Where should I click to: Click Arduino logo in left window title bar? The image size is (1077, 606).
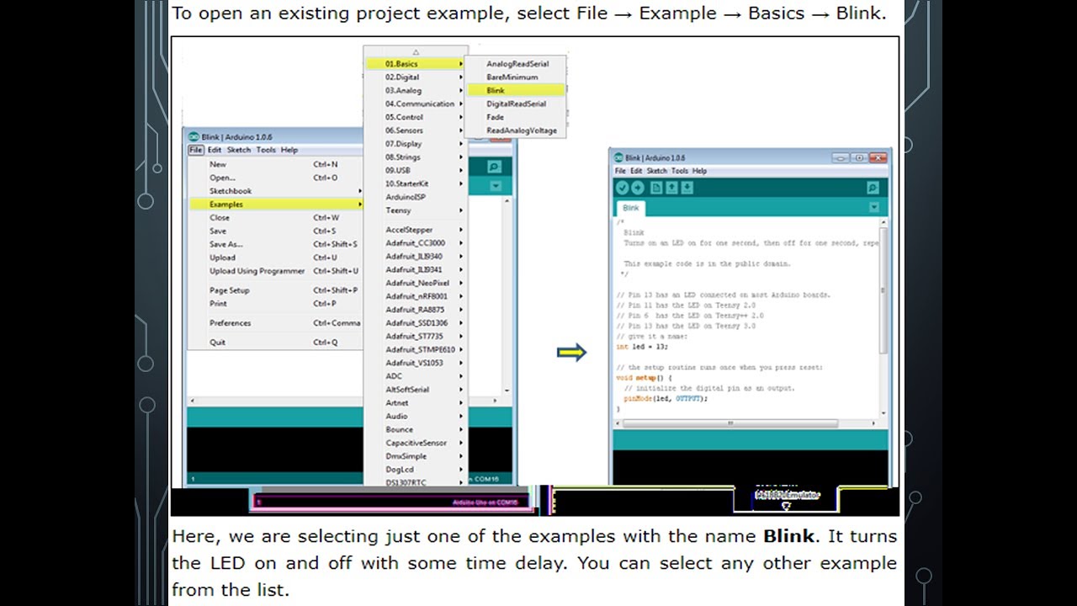[x=194, y=136]
